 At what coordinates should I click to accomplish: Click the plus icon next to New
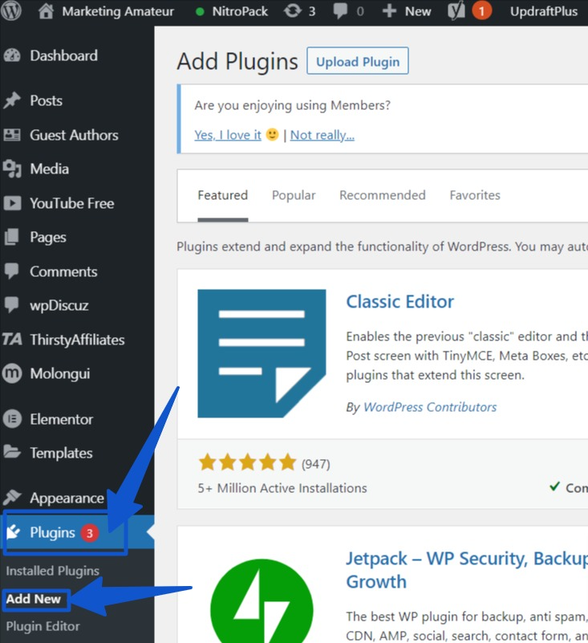[389, 11]
